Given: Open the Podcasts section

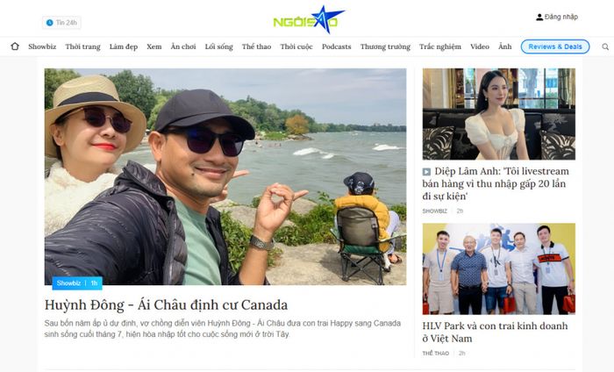Looking at the screenshot, I should point(336,46).
